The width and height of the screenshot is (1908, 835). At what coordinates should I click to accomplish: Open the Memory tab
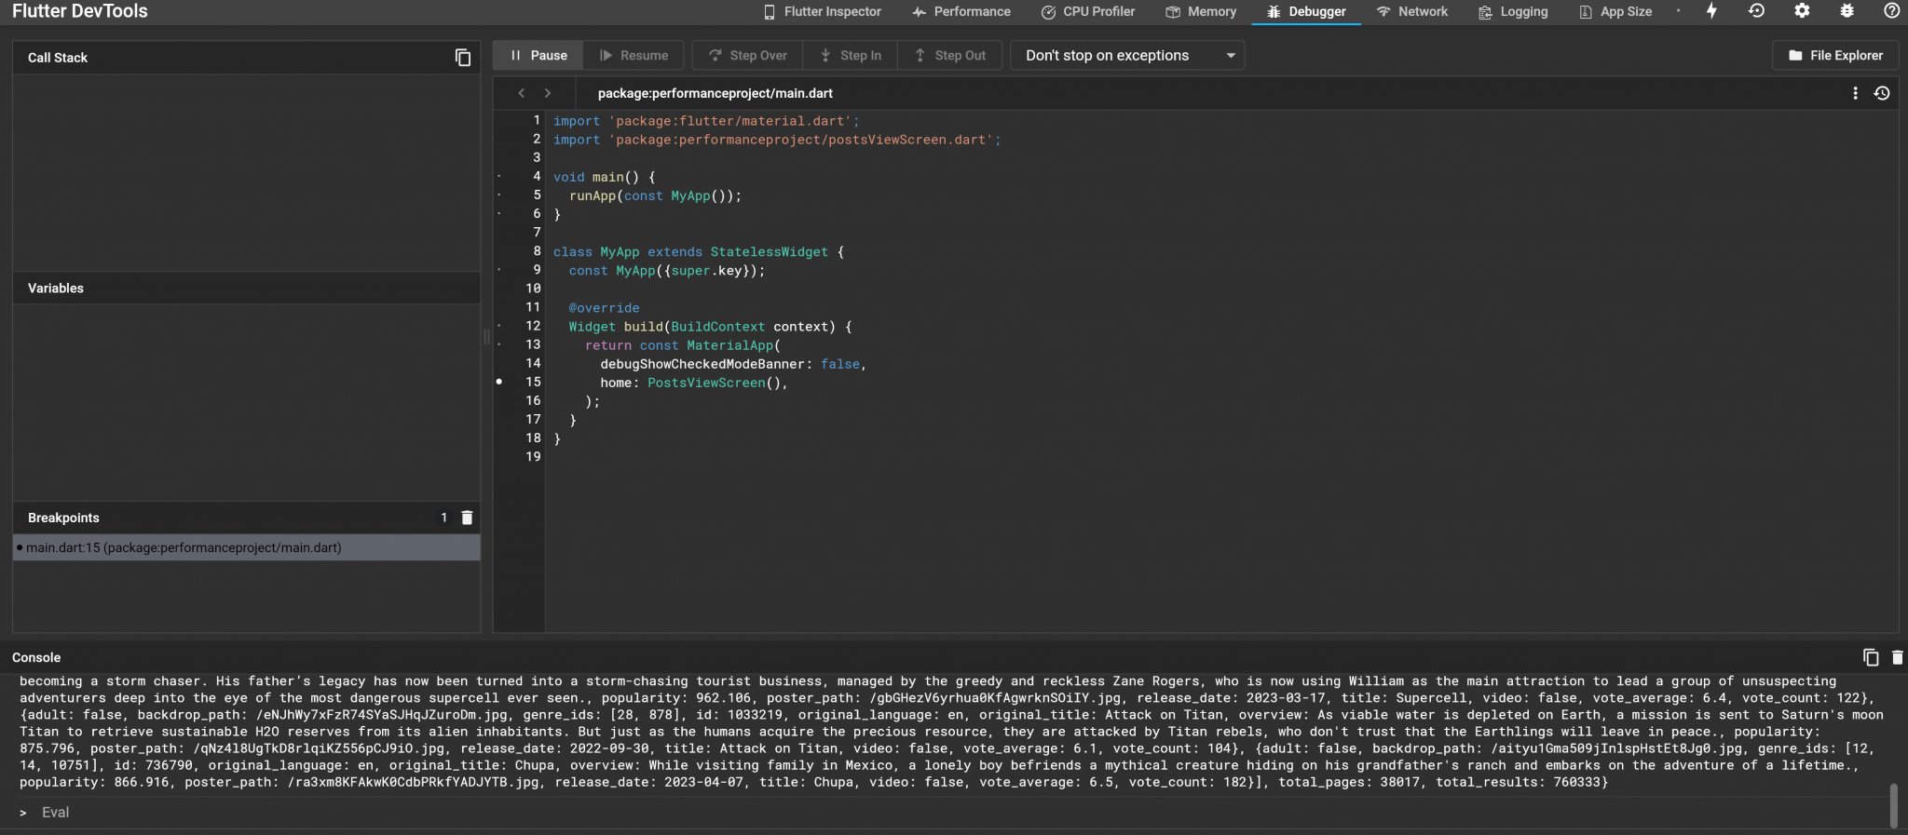[1201, 12]
